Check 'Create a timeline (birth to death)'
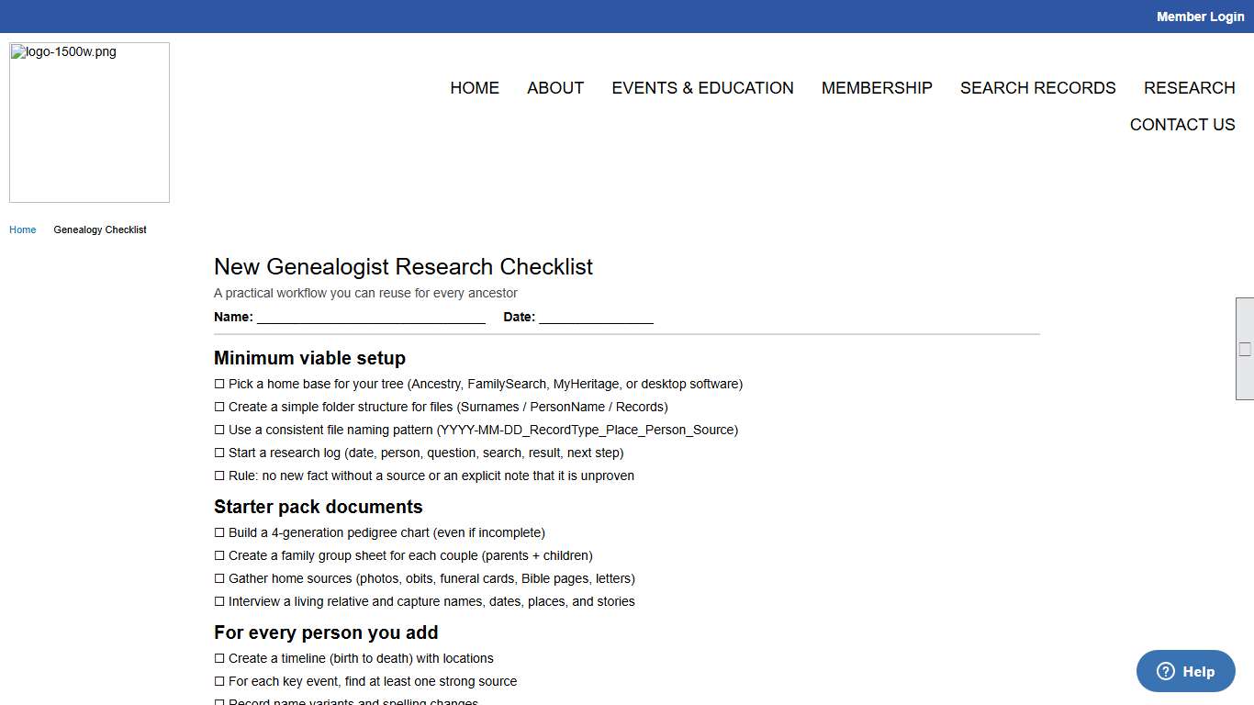The height and width of the screenshot is (705, 1254). pos(219,658)
